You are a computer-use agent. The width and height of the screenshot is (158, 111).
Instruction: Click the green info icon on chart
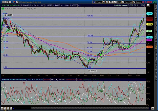3,9
